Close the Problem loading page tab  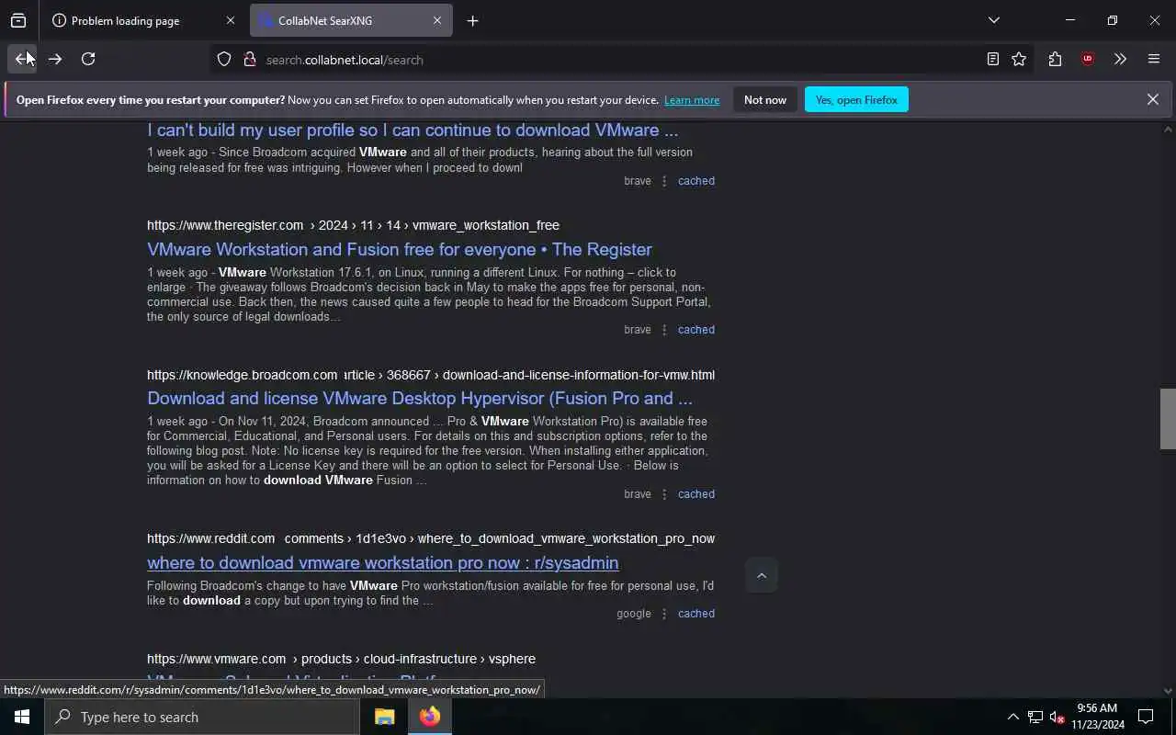click(x=230, y=20)
